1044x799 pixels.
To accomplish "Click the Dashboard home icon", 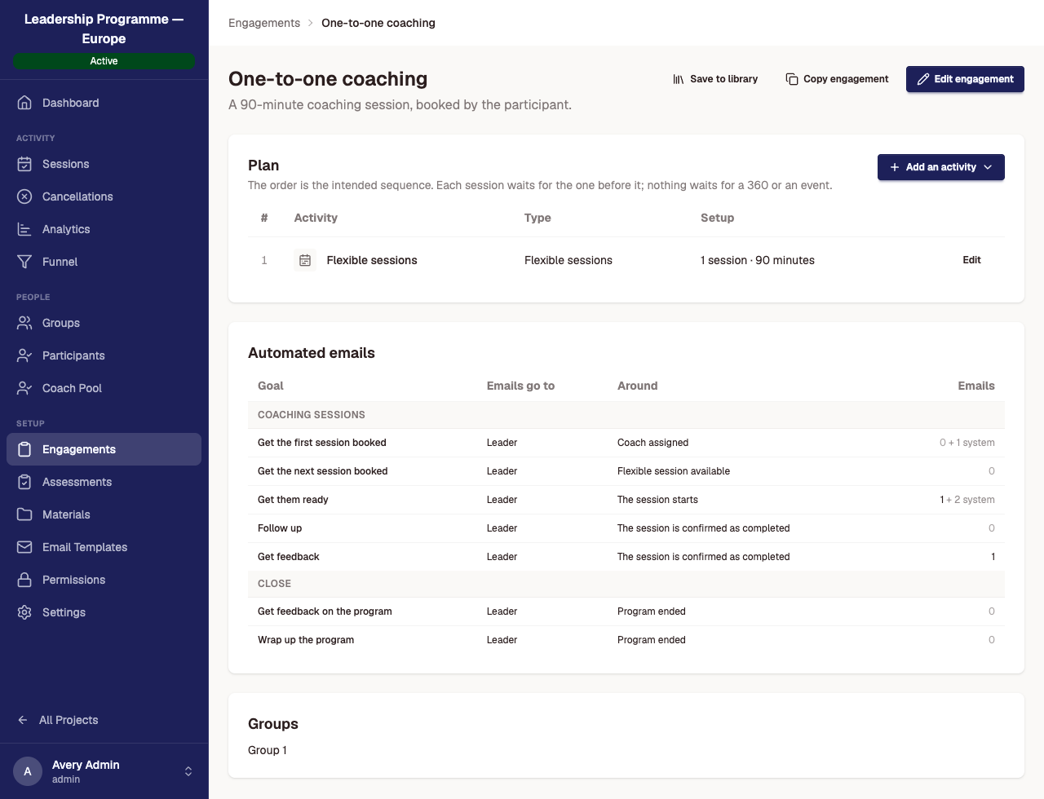I will (x=24, y=103).
